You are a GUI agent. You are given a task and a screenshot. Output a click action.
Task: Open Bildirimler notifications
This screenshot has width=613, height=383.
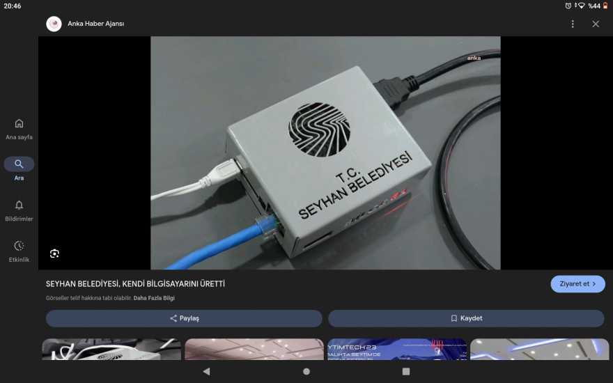[19, 210]
